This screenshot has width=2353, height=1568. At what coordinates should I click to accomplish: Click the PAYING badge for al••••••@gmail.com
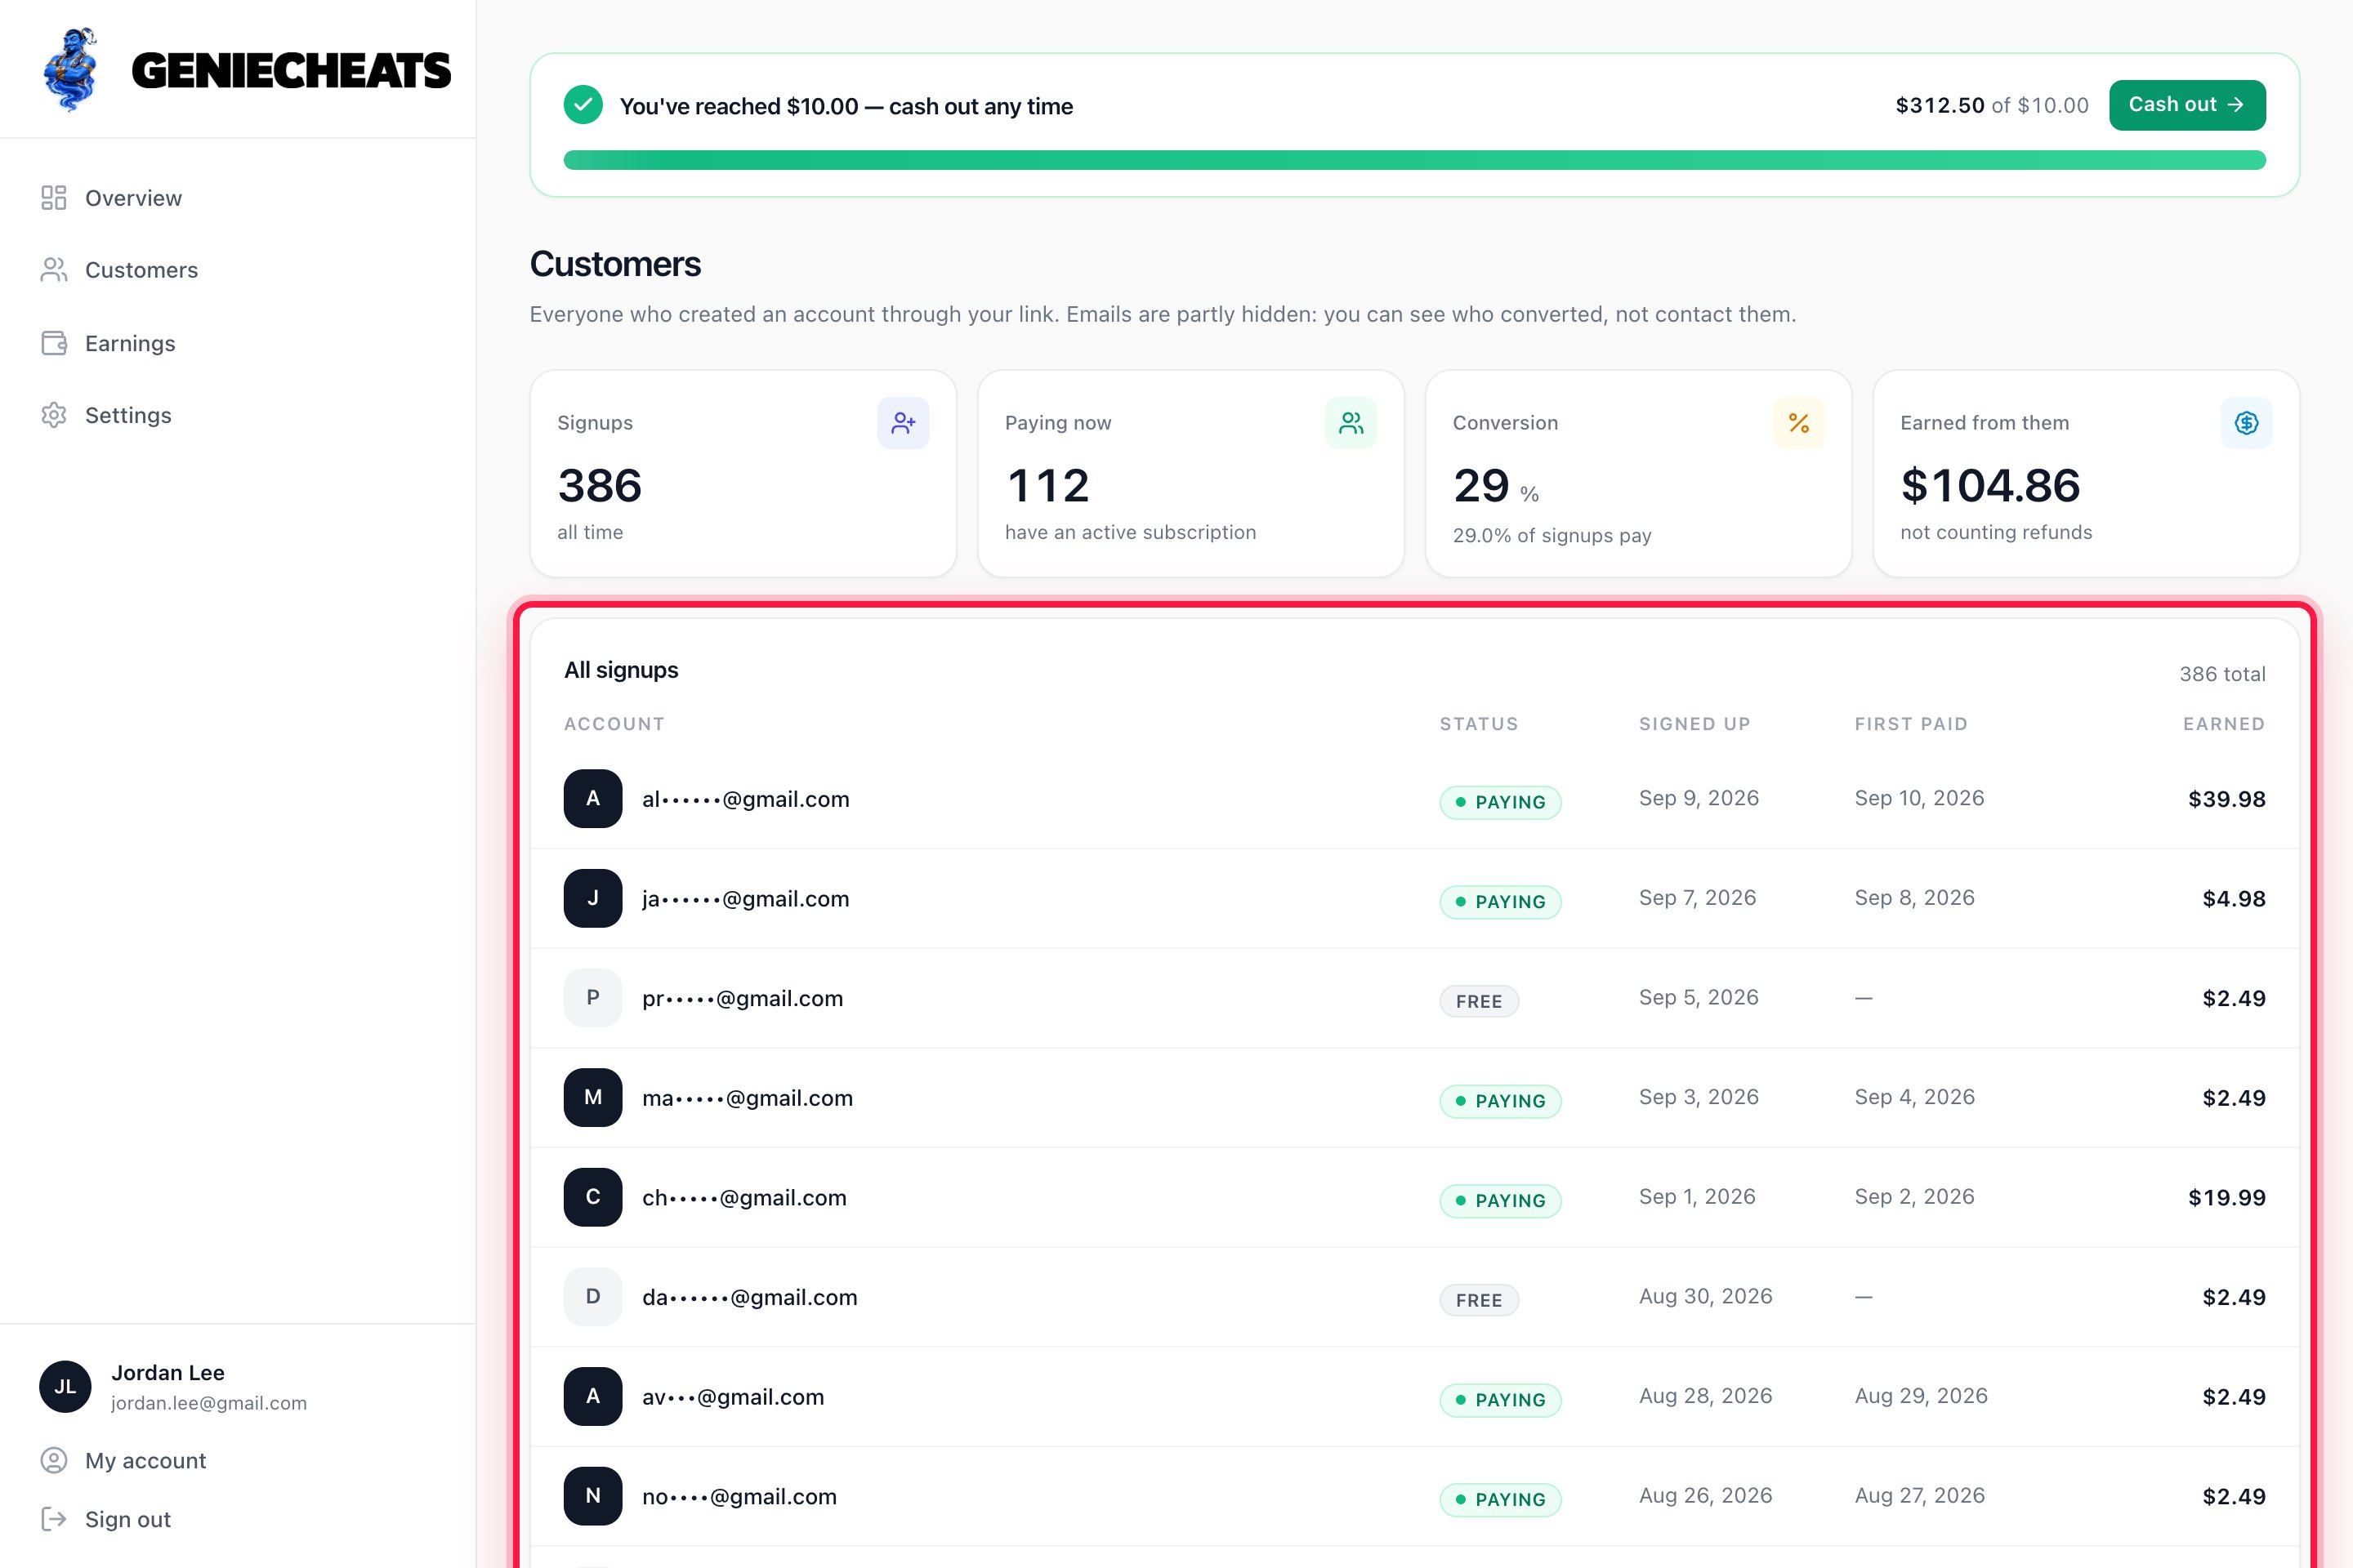[1501, 802]
